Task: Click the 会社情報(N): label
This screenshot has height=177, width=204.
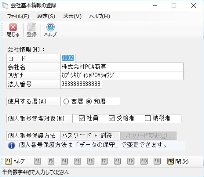Action: [26, 50]
